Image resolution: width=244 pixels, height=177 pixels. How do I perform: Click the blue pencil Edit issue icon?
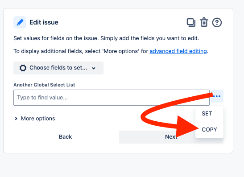(x=20, y=22)
